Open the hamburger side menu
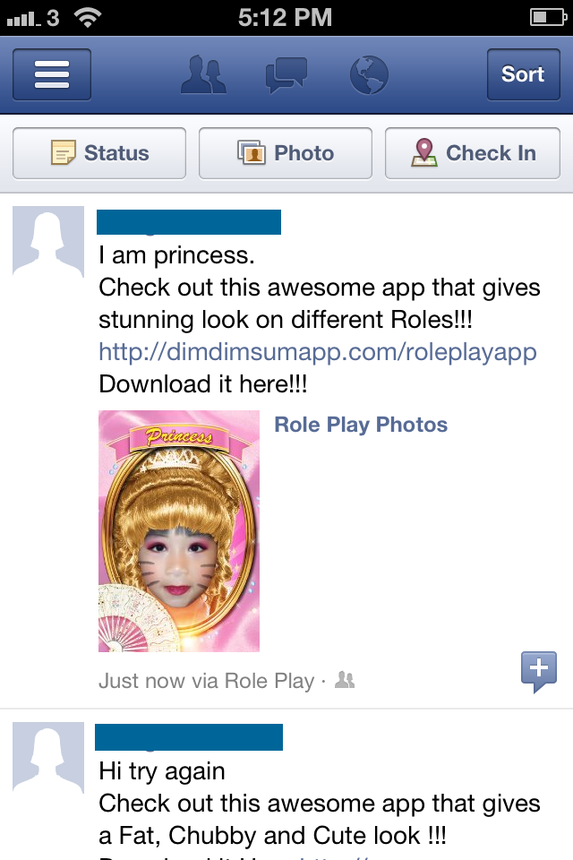573x860 pixels. 52,74
